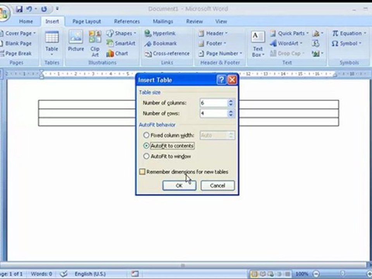Insert a Page Break
Screen dimensions: 372x279
[16, 53]
